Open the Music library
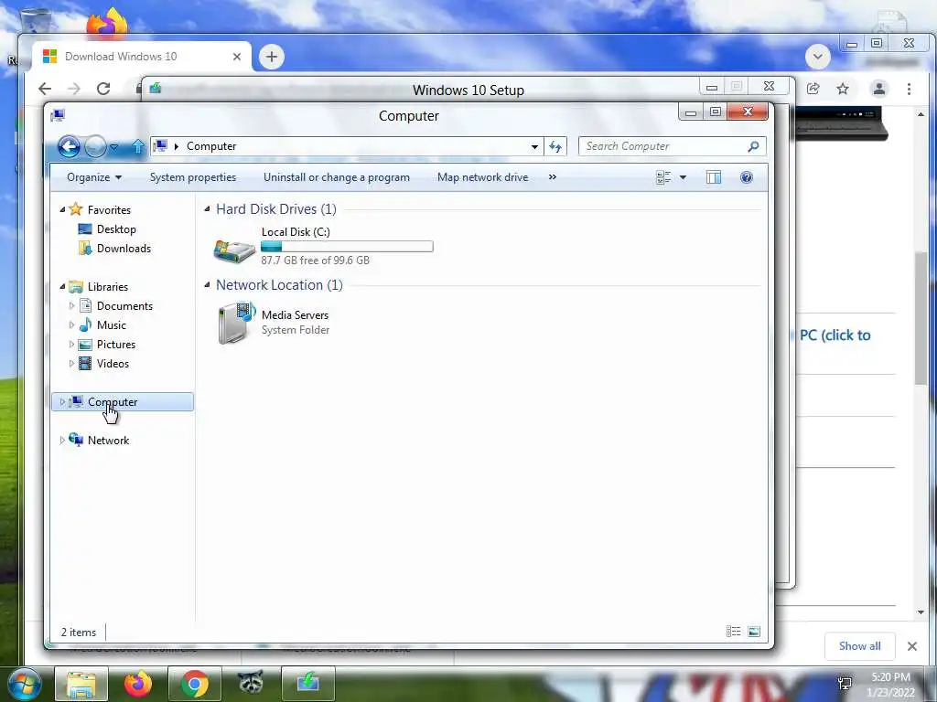 [111, 325]
